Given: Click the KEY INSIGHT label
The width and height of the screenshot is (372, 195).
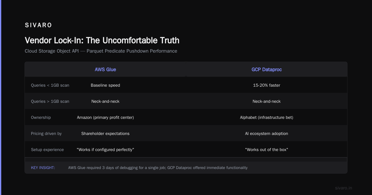Looking at the screenshot, I should [x=43, y=167].
